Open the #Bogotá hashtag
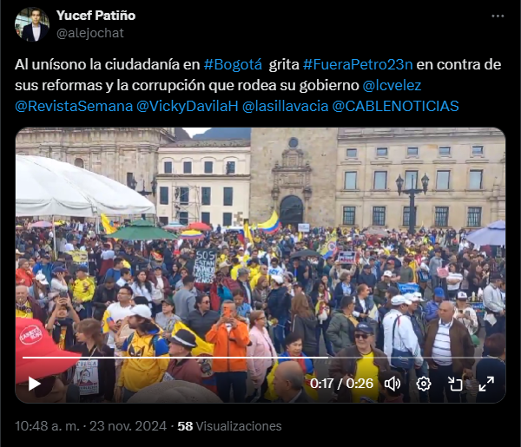Screen dimensions: 521x447 [233, 64]
